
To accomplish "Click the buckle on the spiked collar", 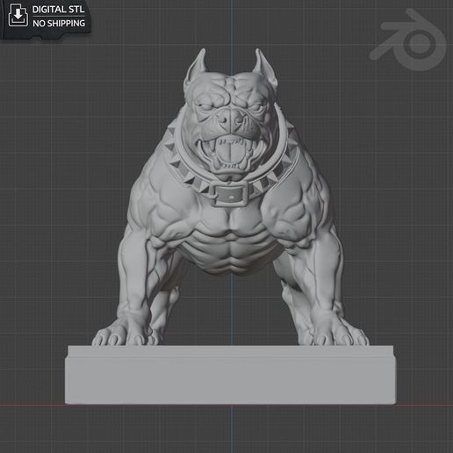I will (x=230, y=195).
